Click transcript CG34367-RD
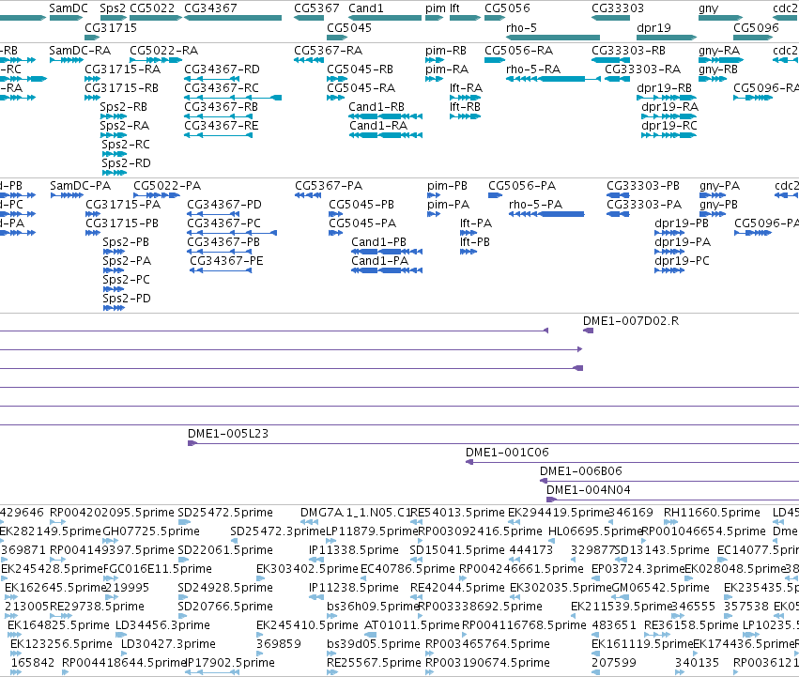The width and height of the screenshot is (799, 677). [222, 69]
